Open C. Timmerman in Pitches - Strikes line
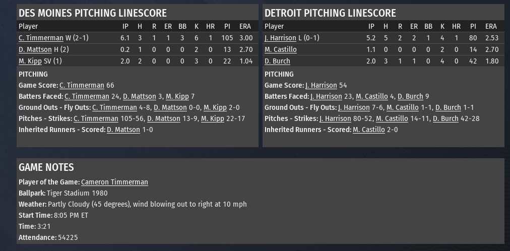 [96, 118]
